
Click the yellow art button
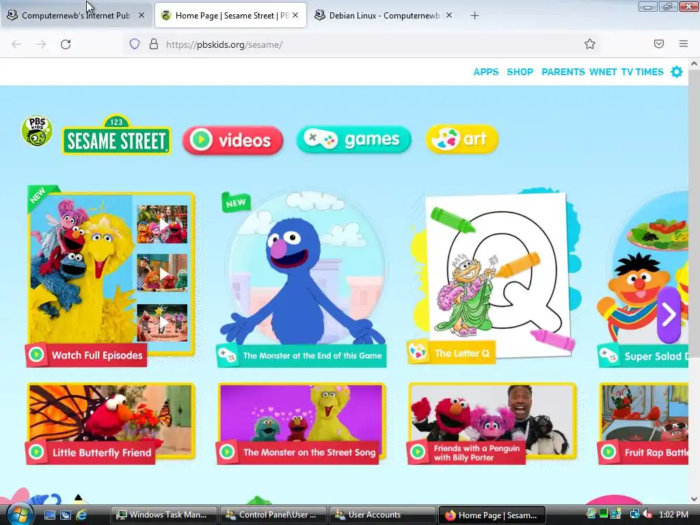[462, 139]
